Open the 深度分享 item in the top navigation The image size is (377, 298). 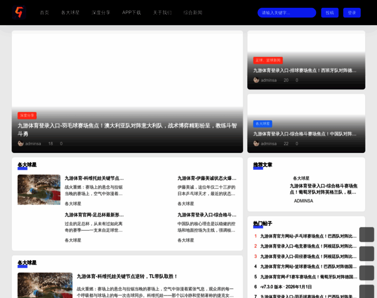point(101,12)
